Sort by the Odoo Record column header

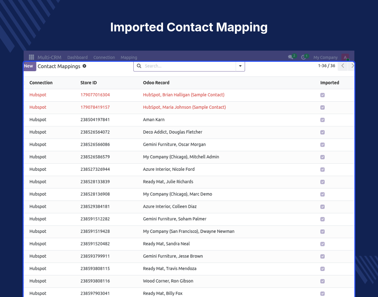pos(156,83)
